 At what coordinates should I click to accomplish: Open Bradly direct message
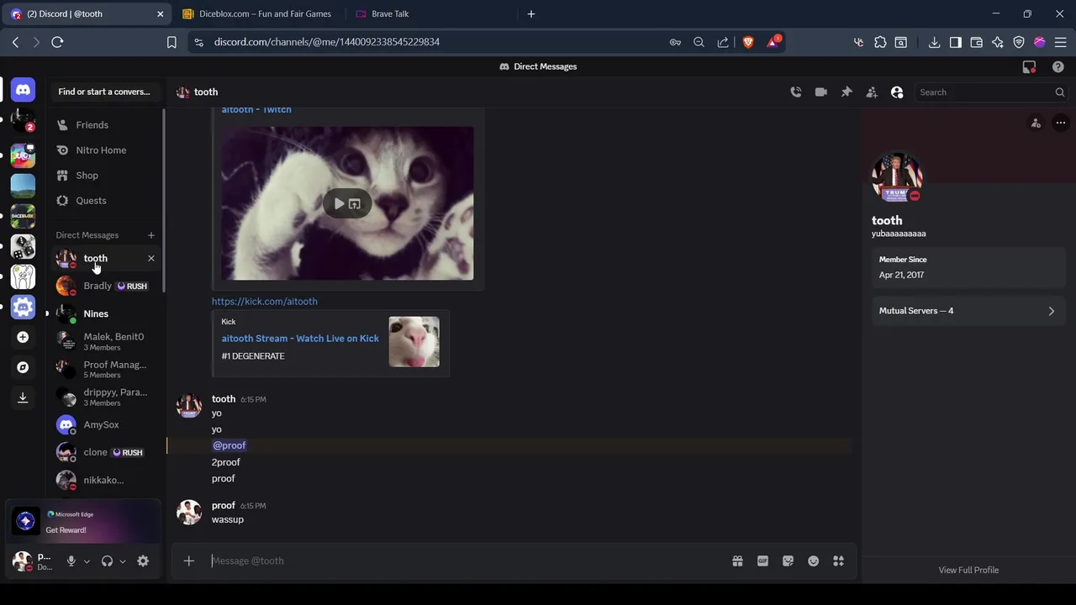[x=106, y=286]
